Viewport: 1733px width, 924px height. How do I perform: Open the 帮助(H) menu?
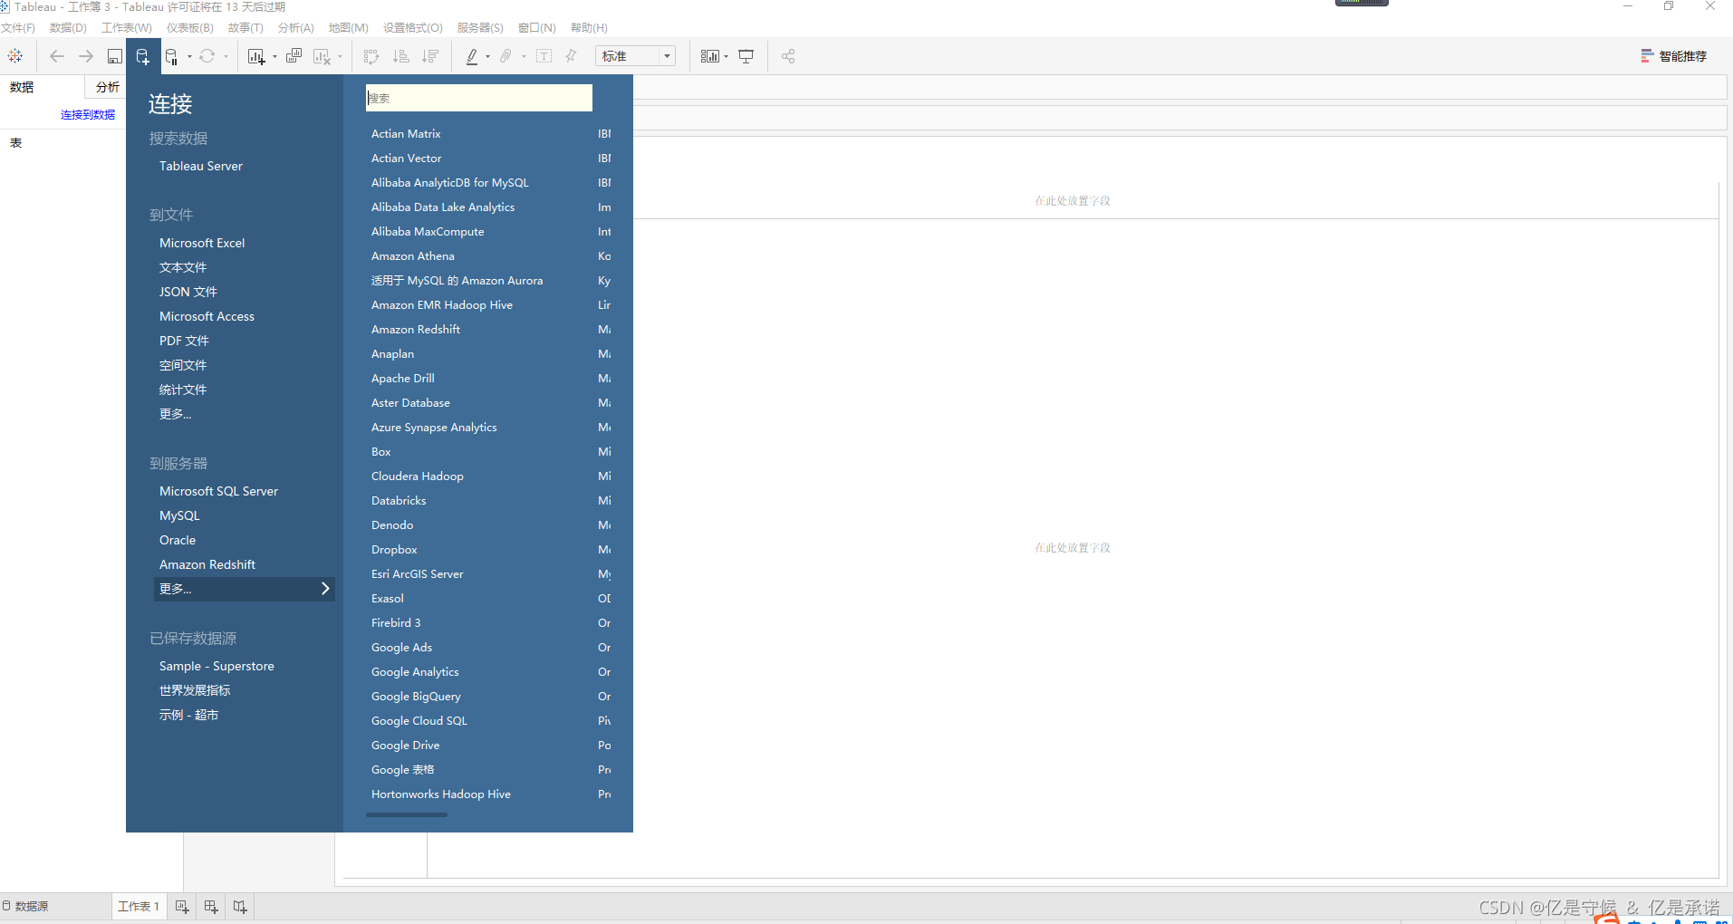point(589,28)
